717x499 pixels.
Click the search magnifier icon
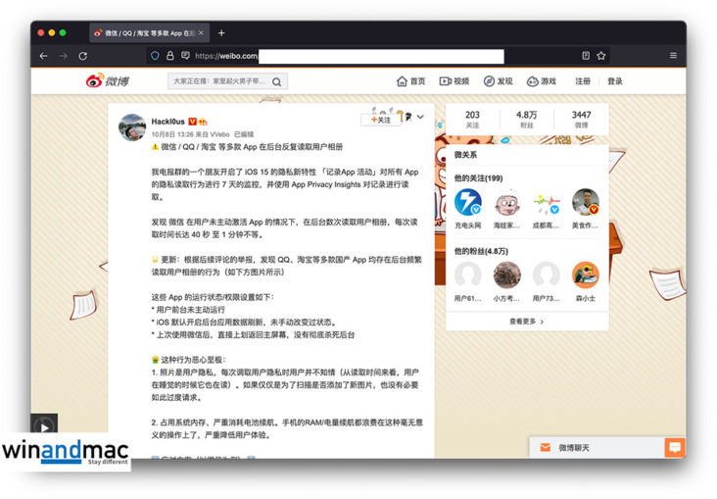[277, 82]
